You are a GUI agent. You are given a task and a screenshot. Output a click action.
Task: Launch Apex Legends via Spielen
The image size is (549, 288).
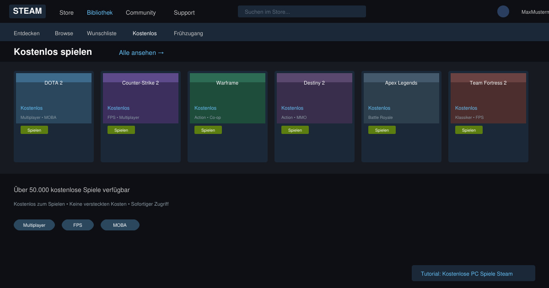pyautogui.click(x=382, y=130)
